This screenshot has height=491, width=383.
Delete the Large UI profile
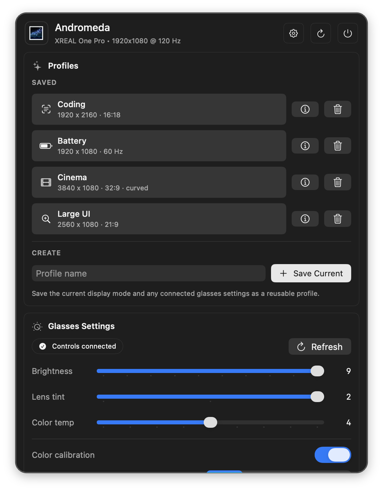coord(337,219)
